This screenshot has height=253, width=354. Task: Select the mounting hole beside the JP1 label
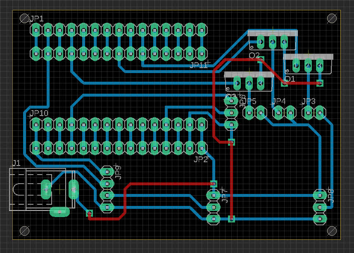[x=24, y=19]
